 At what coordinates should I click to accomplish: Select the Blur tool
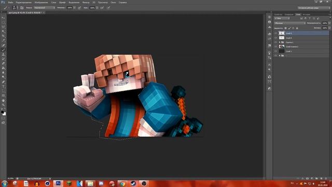click(x=3, y=73)
